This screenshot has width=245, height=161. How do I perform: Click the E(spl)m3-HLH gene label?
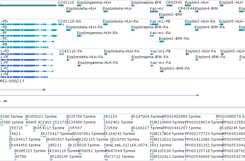click(197, 3)
